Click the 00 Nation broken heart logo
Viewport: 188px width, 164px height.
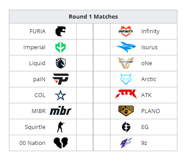click(61, 143)
